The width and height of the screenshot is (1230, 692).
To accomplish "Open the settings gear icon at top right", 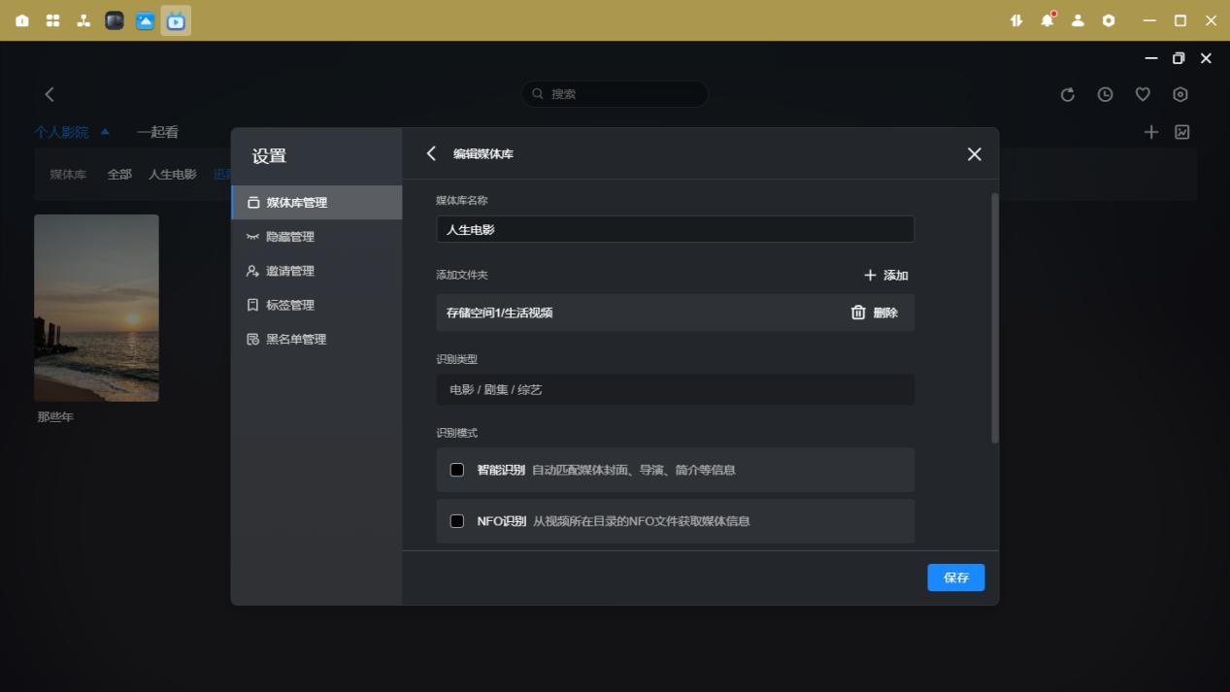I will pos(1180,94).
